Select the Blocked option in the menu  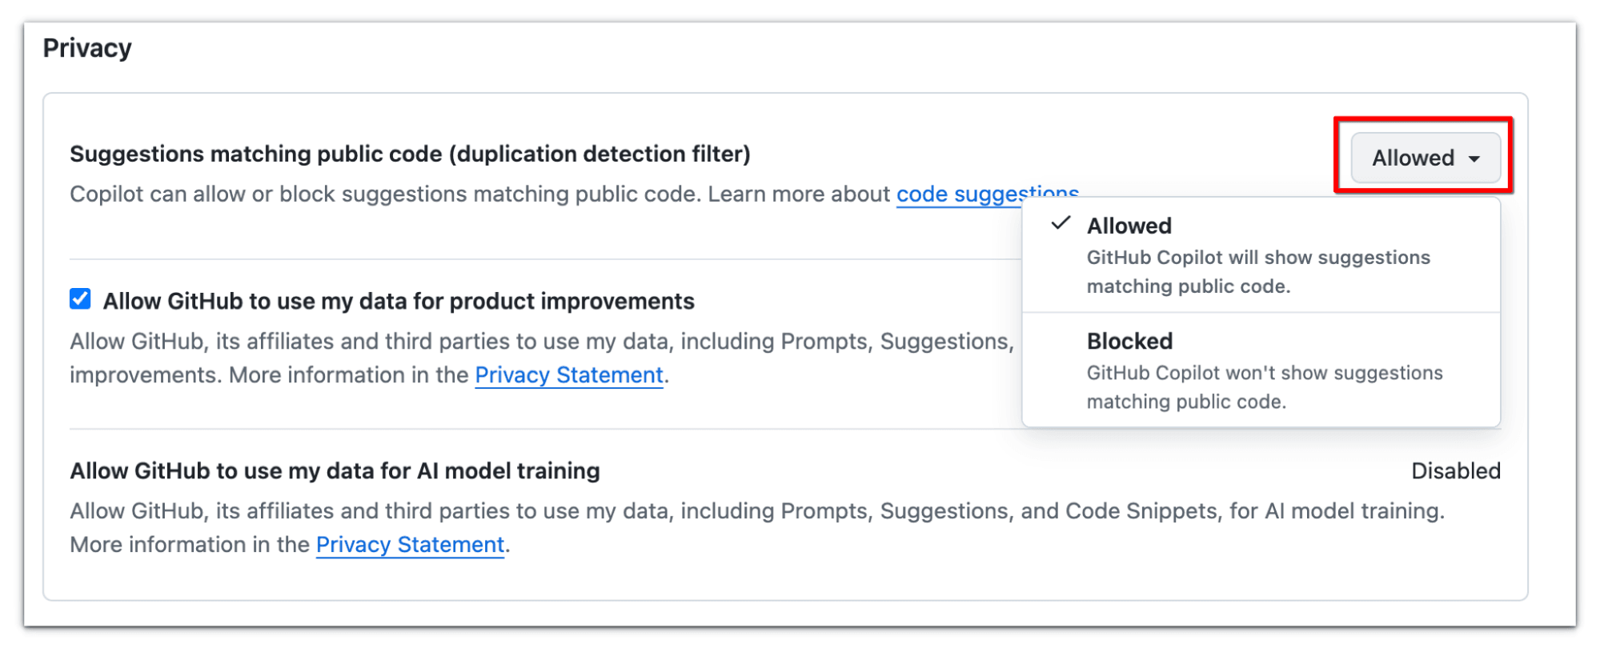point(1129,342)
